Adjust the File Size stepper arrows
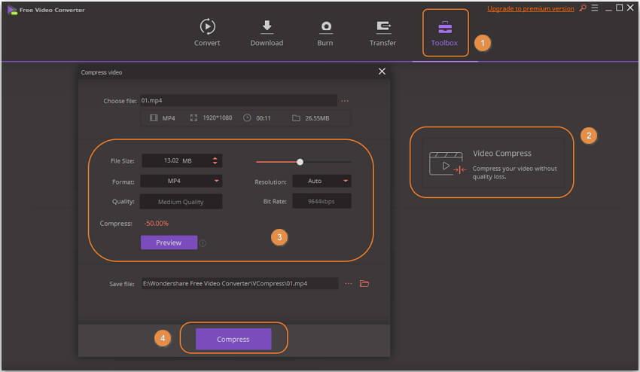The image size is (640, 372). coord(215,160)
